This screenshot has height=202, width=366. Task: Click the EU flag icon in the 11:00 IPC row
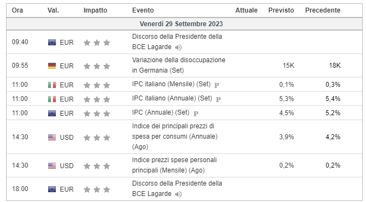(52, 113)
